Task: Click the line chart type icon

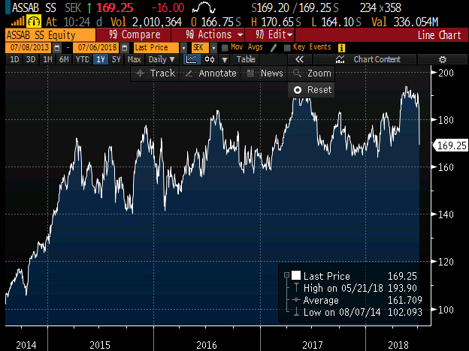Action: pyautogui.click(x=192, y=59)
